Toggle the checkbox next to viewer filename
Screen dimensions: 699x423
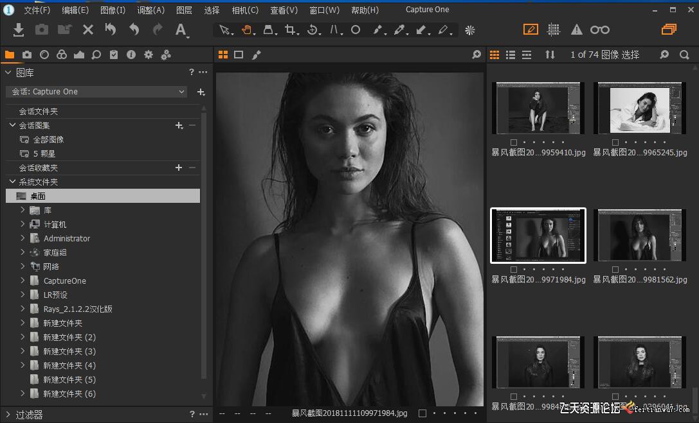422,413
